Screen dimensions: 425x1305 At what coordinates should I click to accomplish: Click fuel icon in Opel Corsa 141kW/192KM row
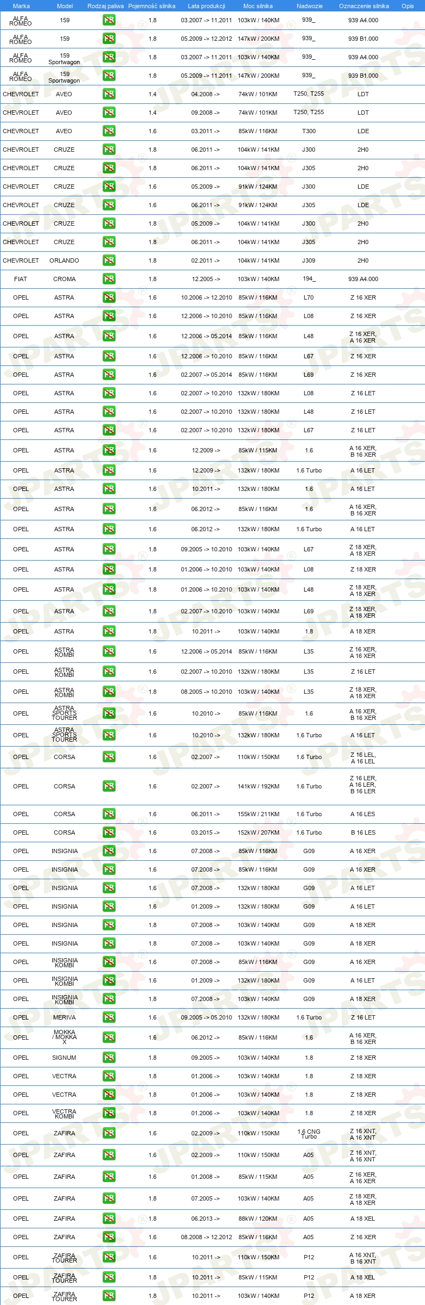coord(109,786)
